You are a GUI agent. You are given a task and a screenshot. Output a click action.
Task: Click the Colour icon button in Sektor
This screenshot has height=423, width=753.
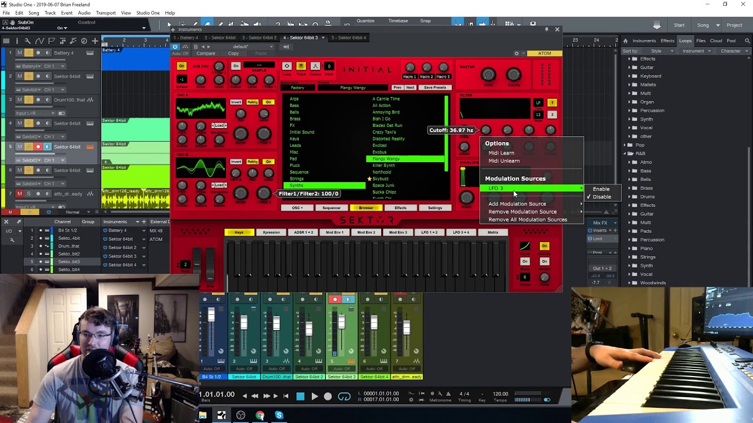tap(315, 66)
